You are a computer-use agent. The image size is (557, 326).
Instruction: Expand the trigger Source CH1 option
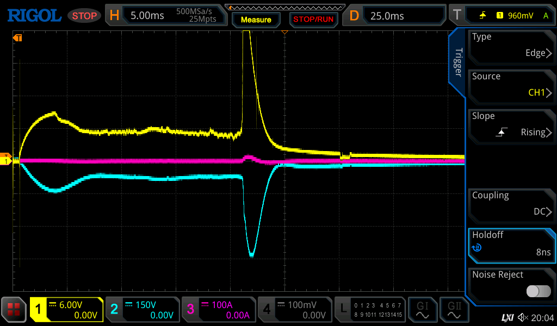coord(511,85)
